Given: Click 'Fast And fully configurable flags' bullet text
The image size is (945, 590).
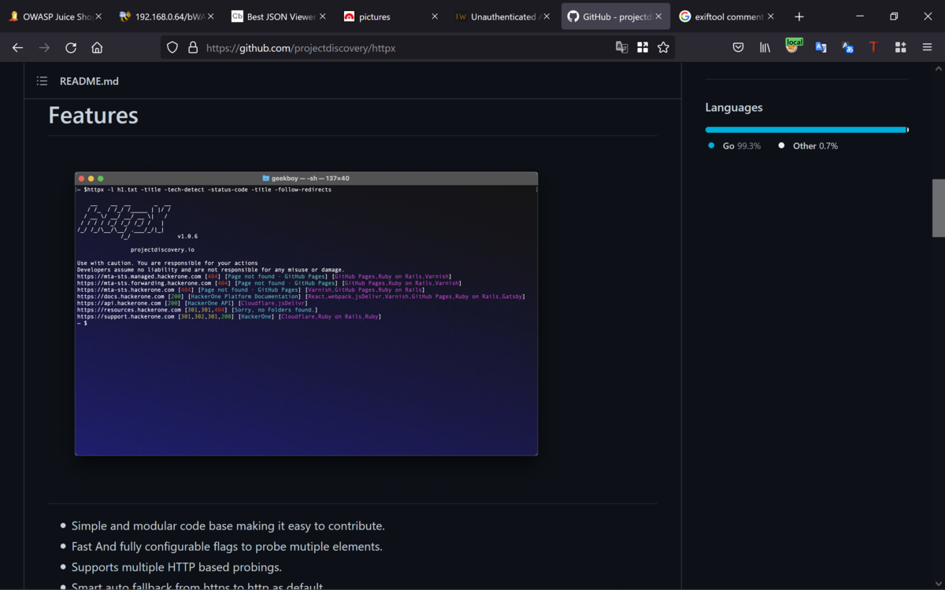Looking at the screenshot, I should pyautogui.click(x=227, y=547).
